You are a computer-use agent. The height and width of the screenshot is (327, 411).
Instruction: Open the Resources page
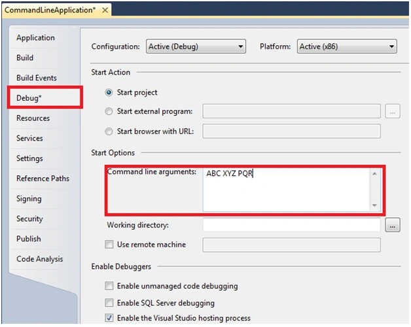tap(33, 118)
